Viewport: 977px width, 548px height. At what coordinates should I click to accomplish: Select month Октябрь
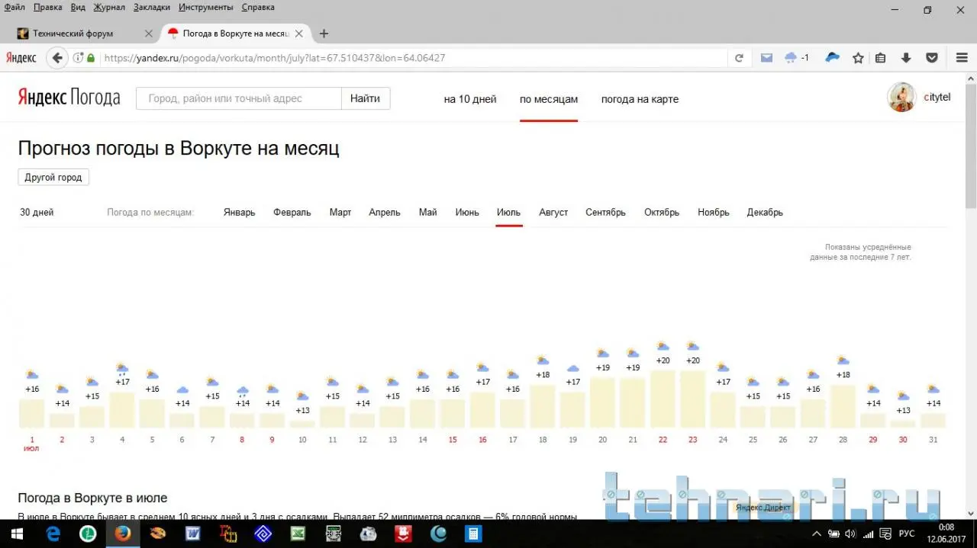pos(662,213)
